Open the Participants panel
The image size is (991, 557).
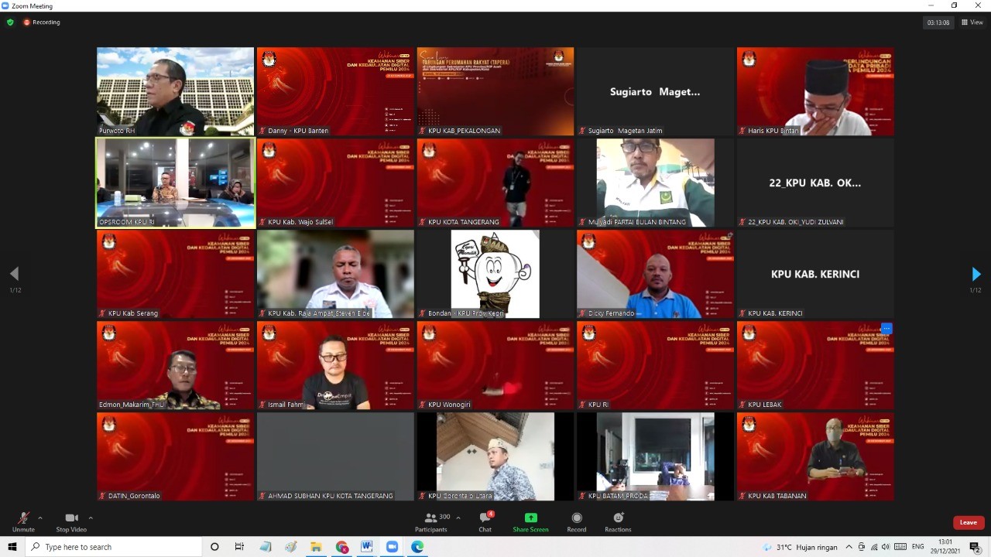[430, 521]
